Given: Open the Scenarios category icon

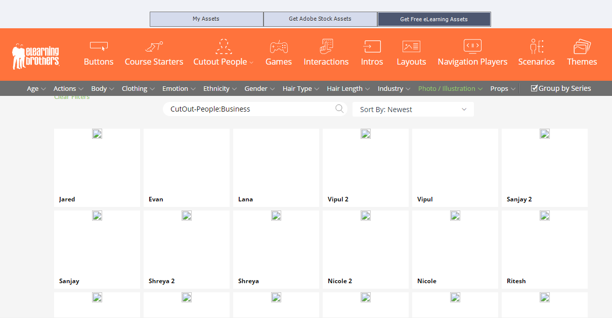Looking at the screenshot, I should coord(536,46).
